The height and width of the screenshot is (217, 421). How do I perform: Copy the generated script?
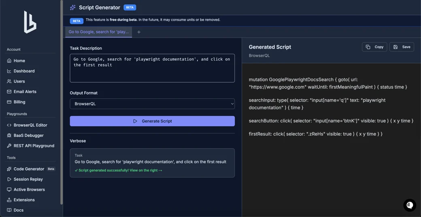pos(374,47)
